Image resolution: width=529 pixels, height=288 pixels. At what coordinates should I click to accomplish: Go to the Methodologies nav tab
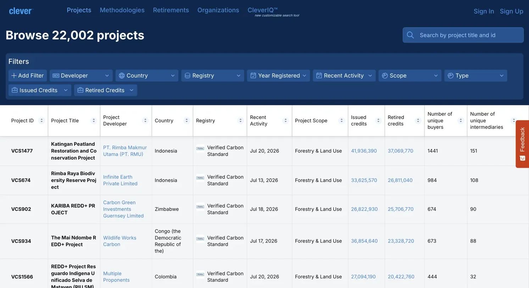(122, 10)
